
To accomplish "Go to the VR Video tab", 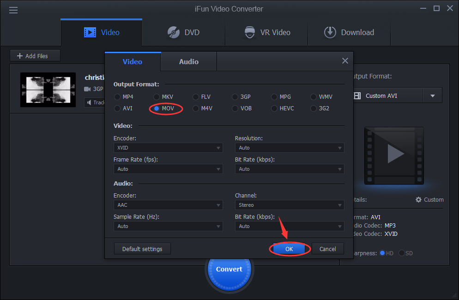I will point(267,32).
